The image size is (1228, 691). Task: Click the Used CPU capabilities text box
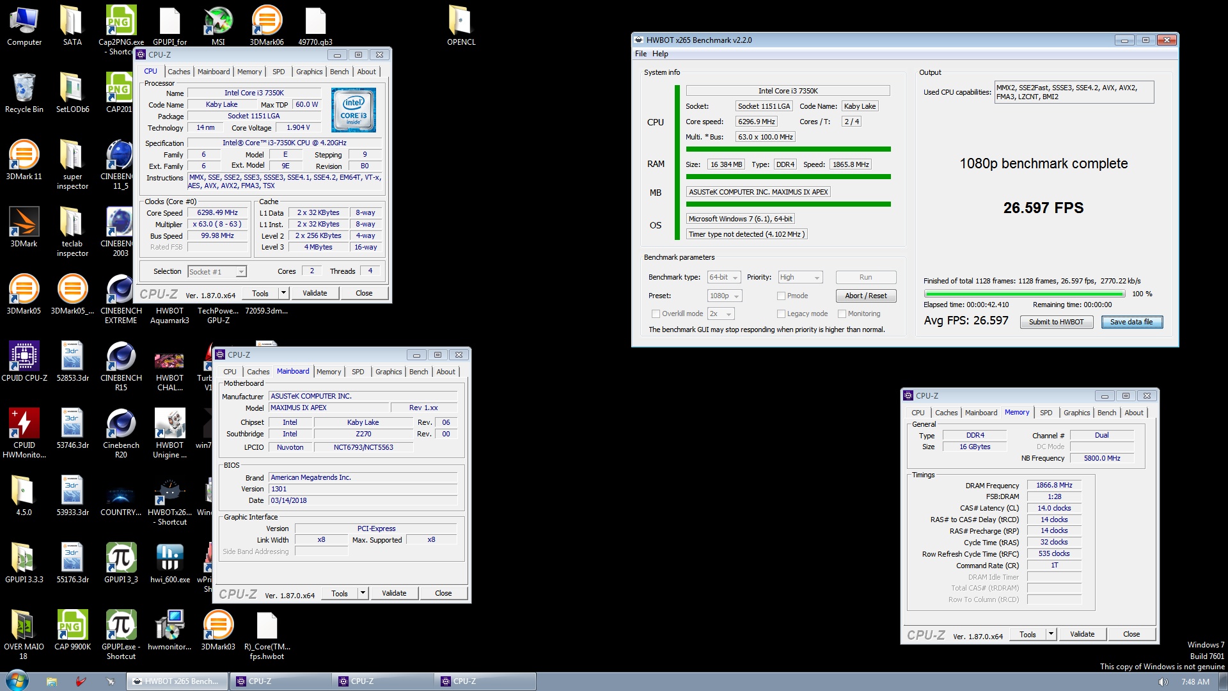coord(1074,92)
